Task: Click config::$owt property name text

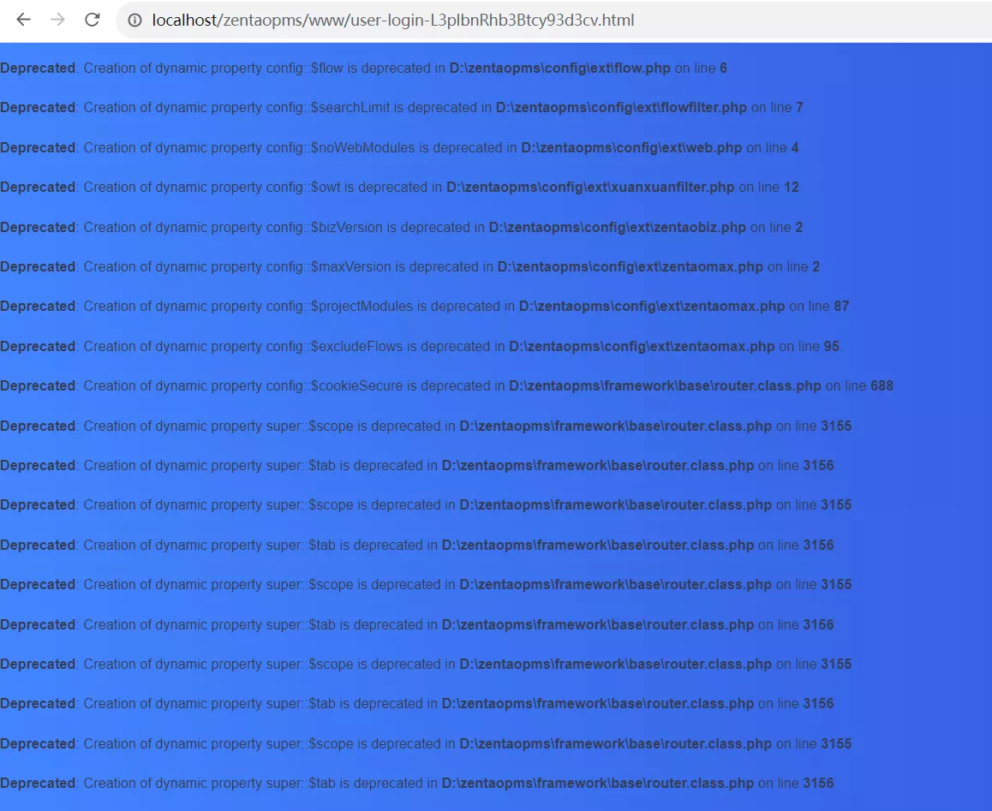Action: (x=303, y=188)
